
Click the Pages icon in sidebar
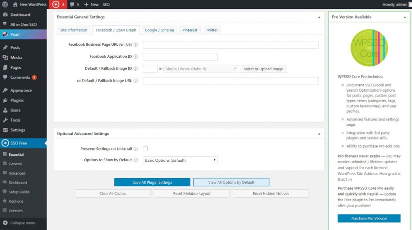[5, 67]
